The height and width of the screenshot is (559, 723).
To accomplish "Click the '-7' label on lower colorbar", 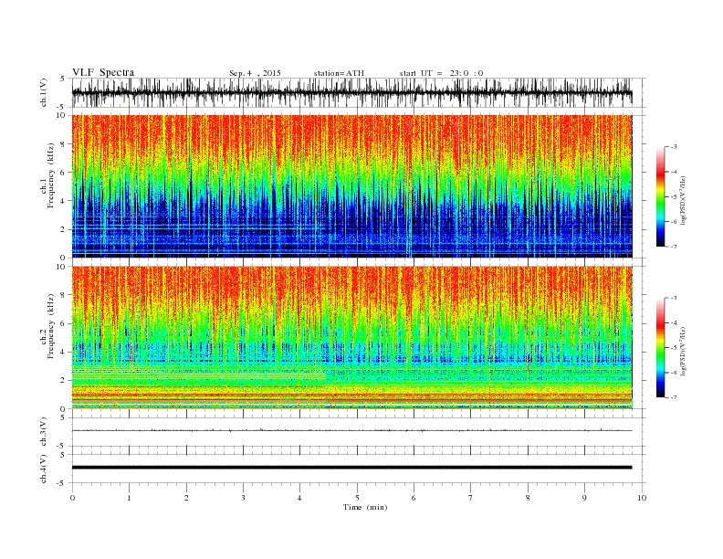I will coord(673,397).
